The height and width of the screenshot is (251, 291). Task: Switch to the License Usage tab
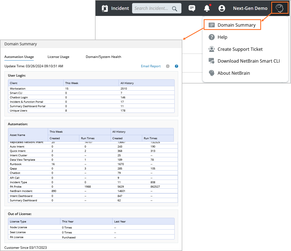coord(58,57)
